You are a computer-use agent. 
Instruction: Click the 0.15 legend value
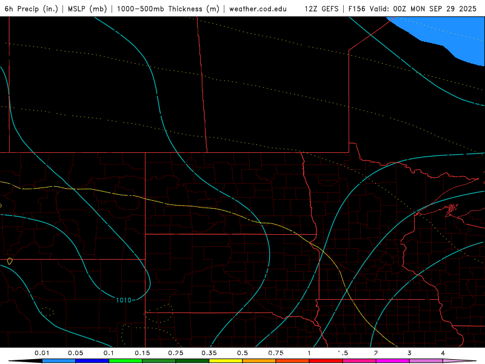tap(142, 353)
